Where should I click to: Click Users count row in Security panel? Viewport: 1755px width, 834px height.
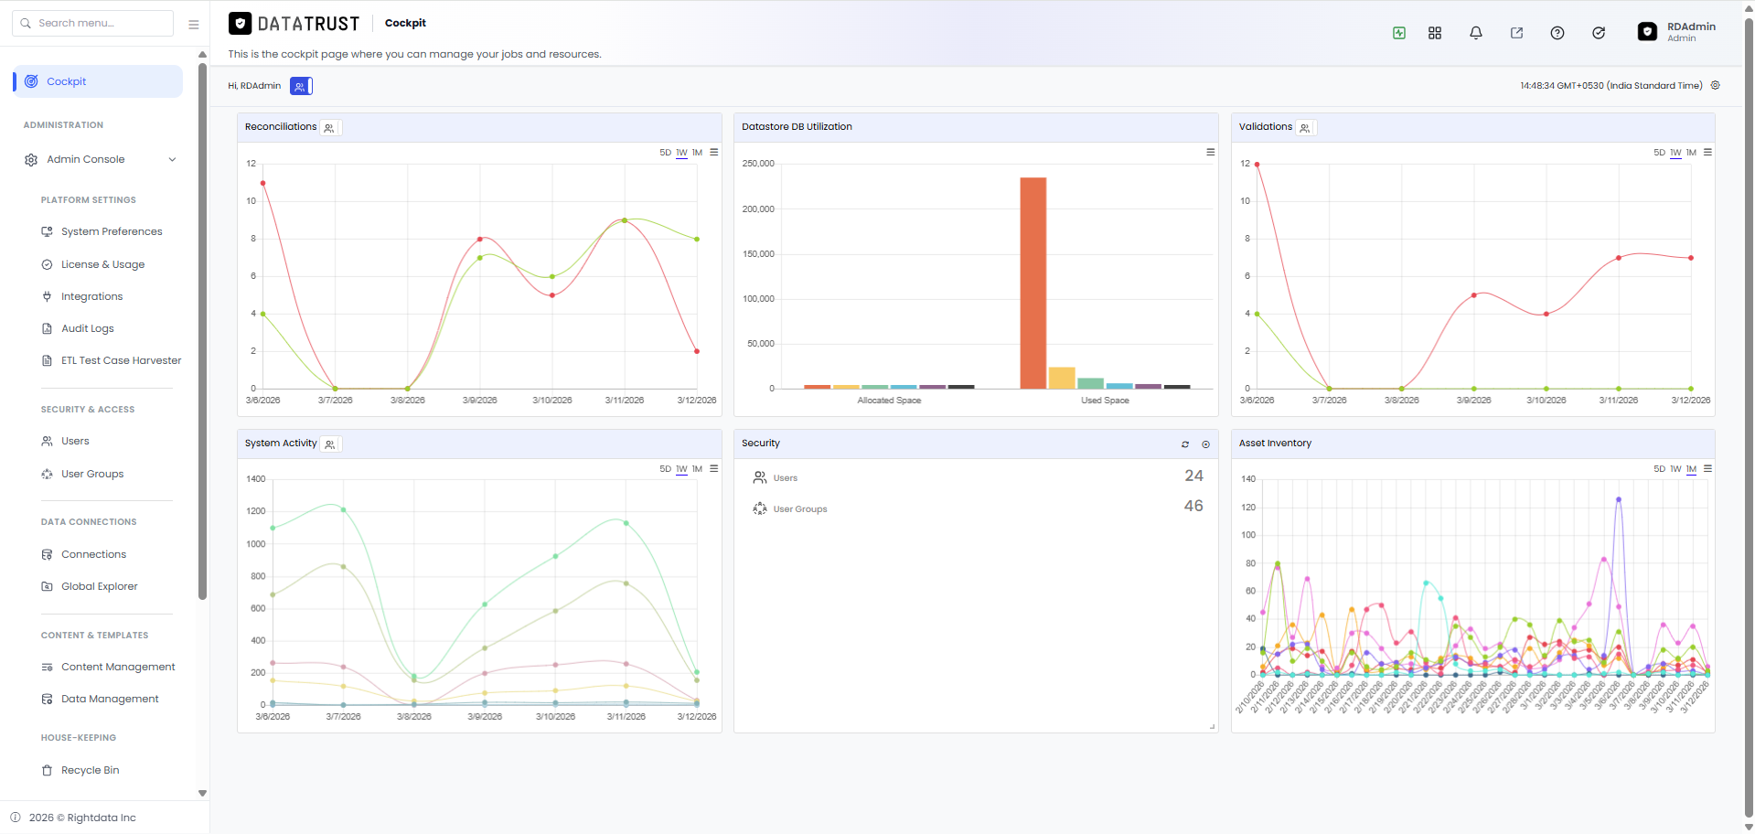coord(977,477)
